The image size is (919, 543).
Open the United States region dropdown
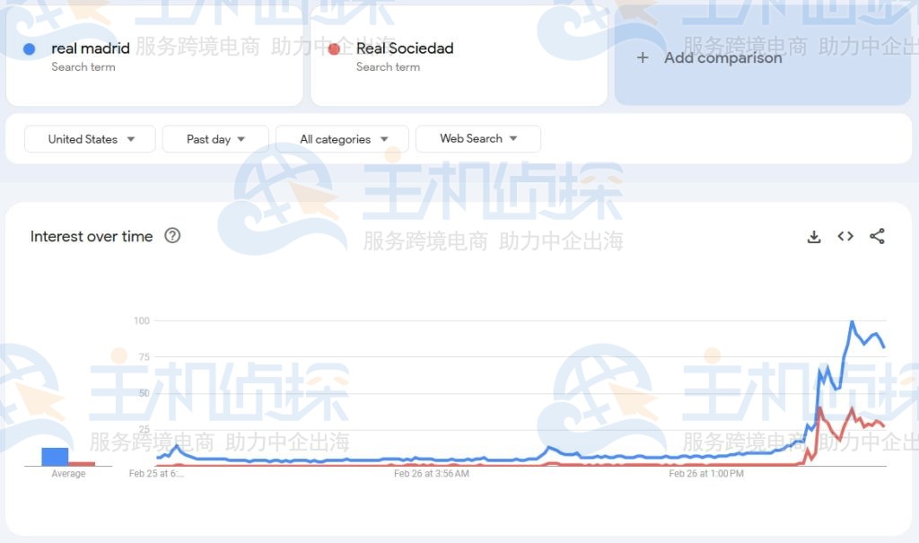coord(89,139)
